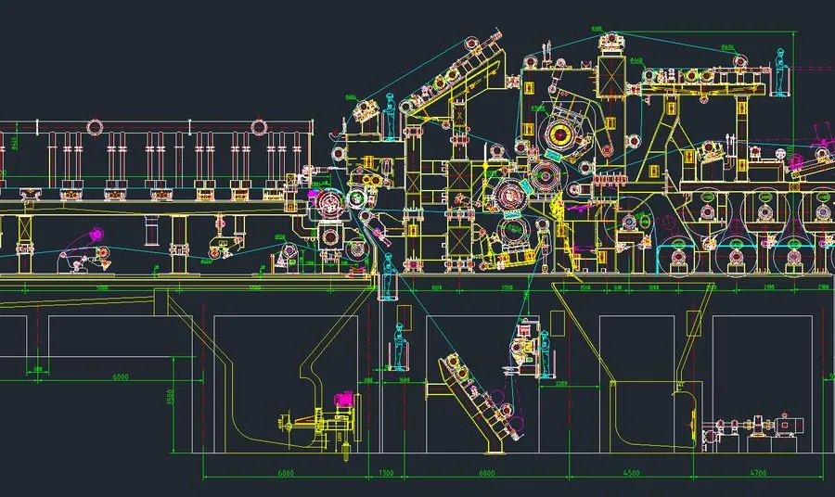This screenshot has height=497, width=835.
Task: Click the 3700 dimension value
Action: click(507, 287)
